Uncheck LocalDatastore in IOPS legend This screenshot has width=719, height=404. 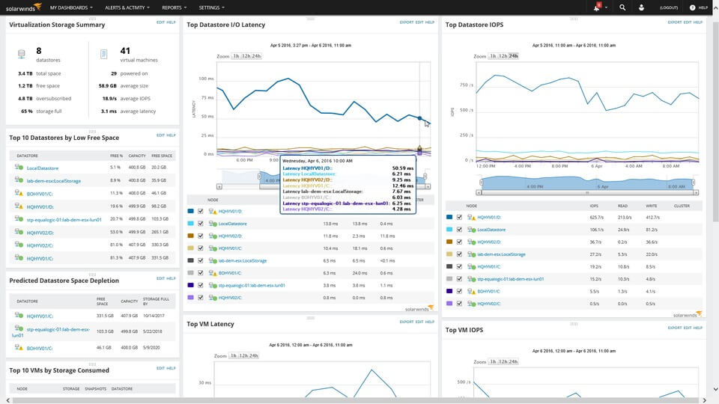(459, 230)
